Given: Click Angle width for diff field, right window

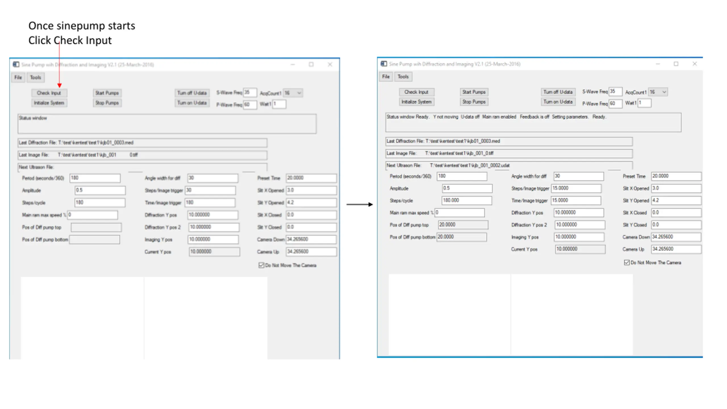Looking at the screenshot, I should (579, 176).
